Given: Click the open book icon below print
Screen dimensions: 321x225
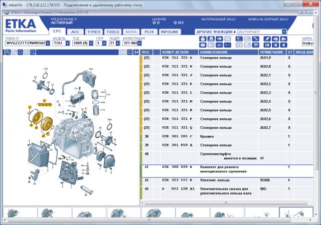Looking at the screenshot, I should 203,45.
